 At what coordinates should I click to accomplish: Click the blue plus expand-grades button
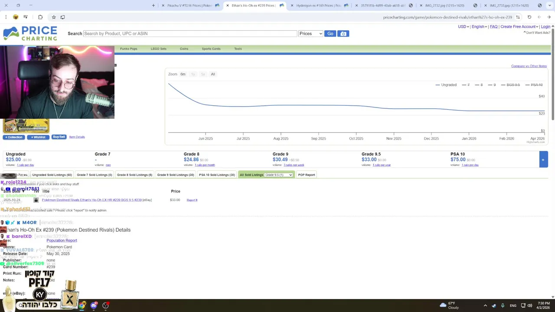[x=543, y=159]
